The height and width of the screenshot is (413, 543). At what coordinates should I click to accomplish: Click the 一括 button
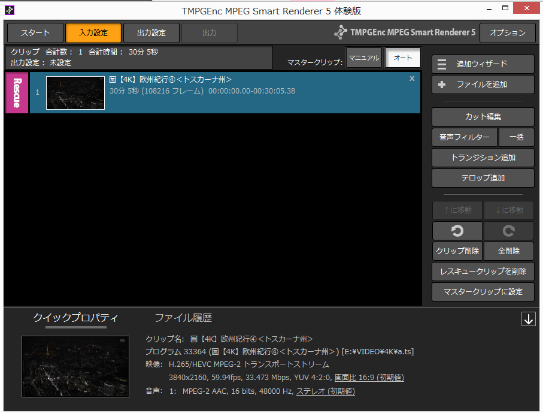pyautogui.click(x=516, y=137)
